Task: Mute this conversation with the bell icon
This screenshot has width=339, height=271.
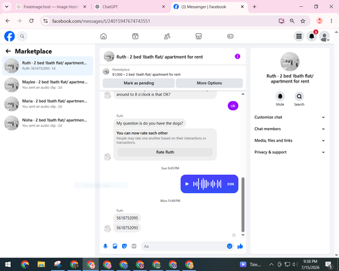Action: pos(280,96)
